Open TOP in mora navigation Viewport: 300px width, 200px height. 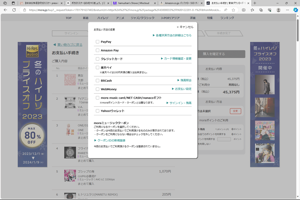[68, 18]
